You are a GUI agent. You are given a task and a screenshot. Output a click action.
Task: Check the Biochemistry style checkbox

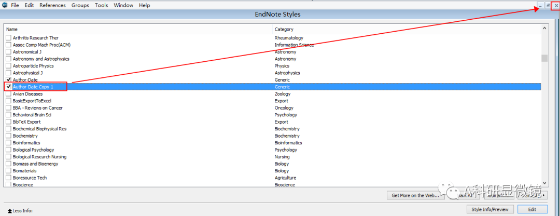click(9, 136)
